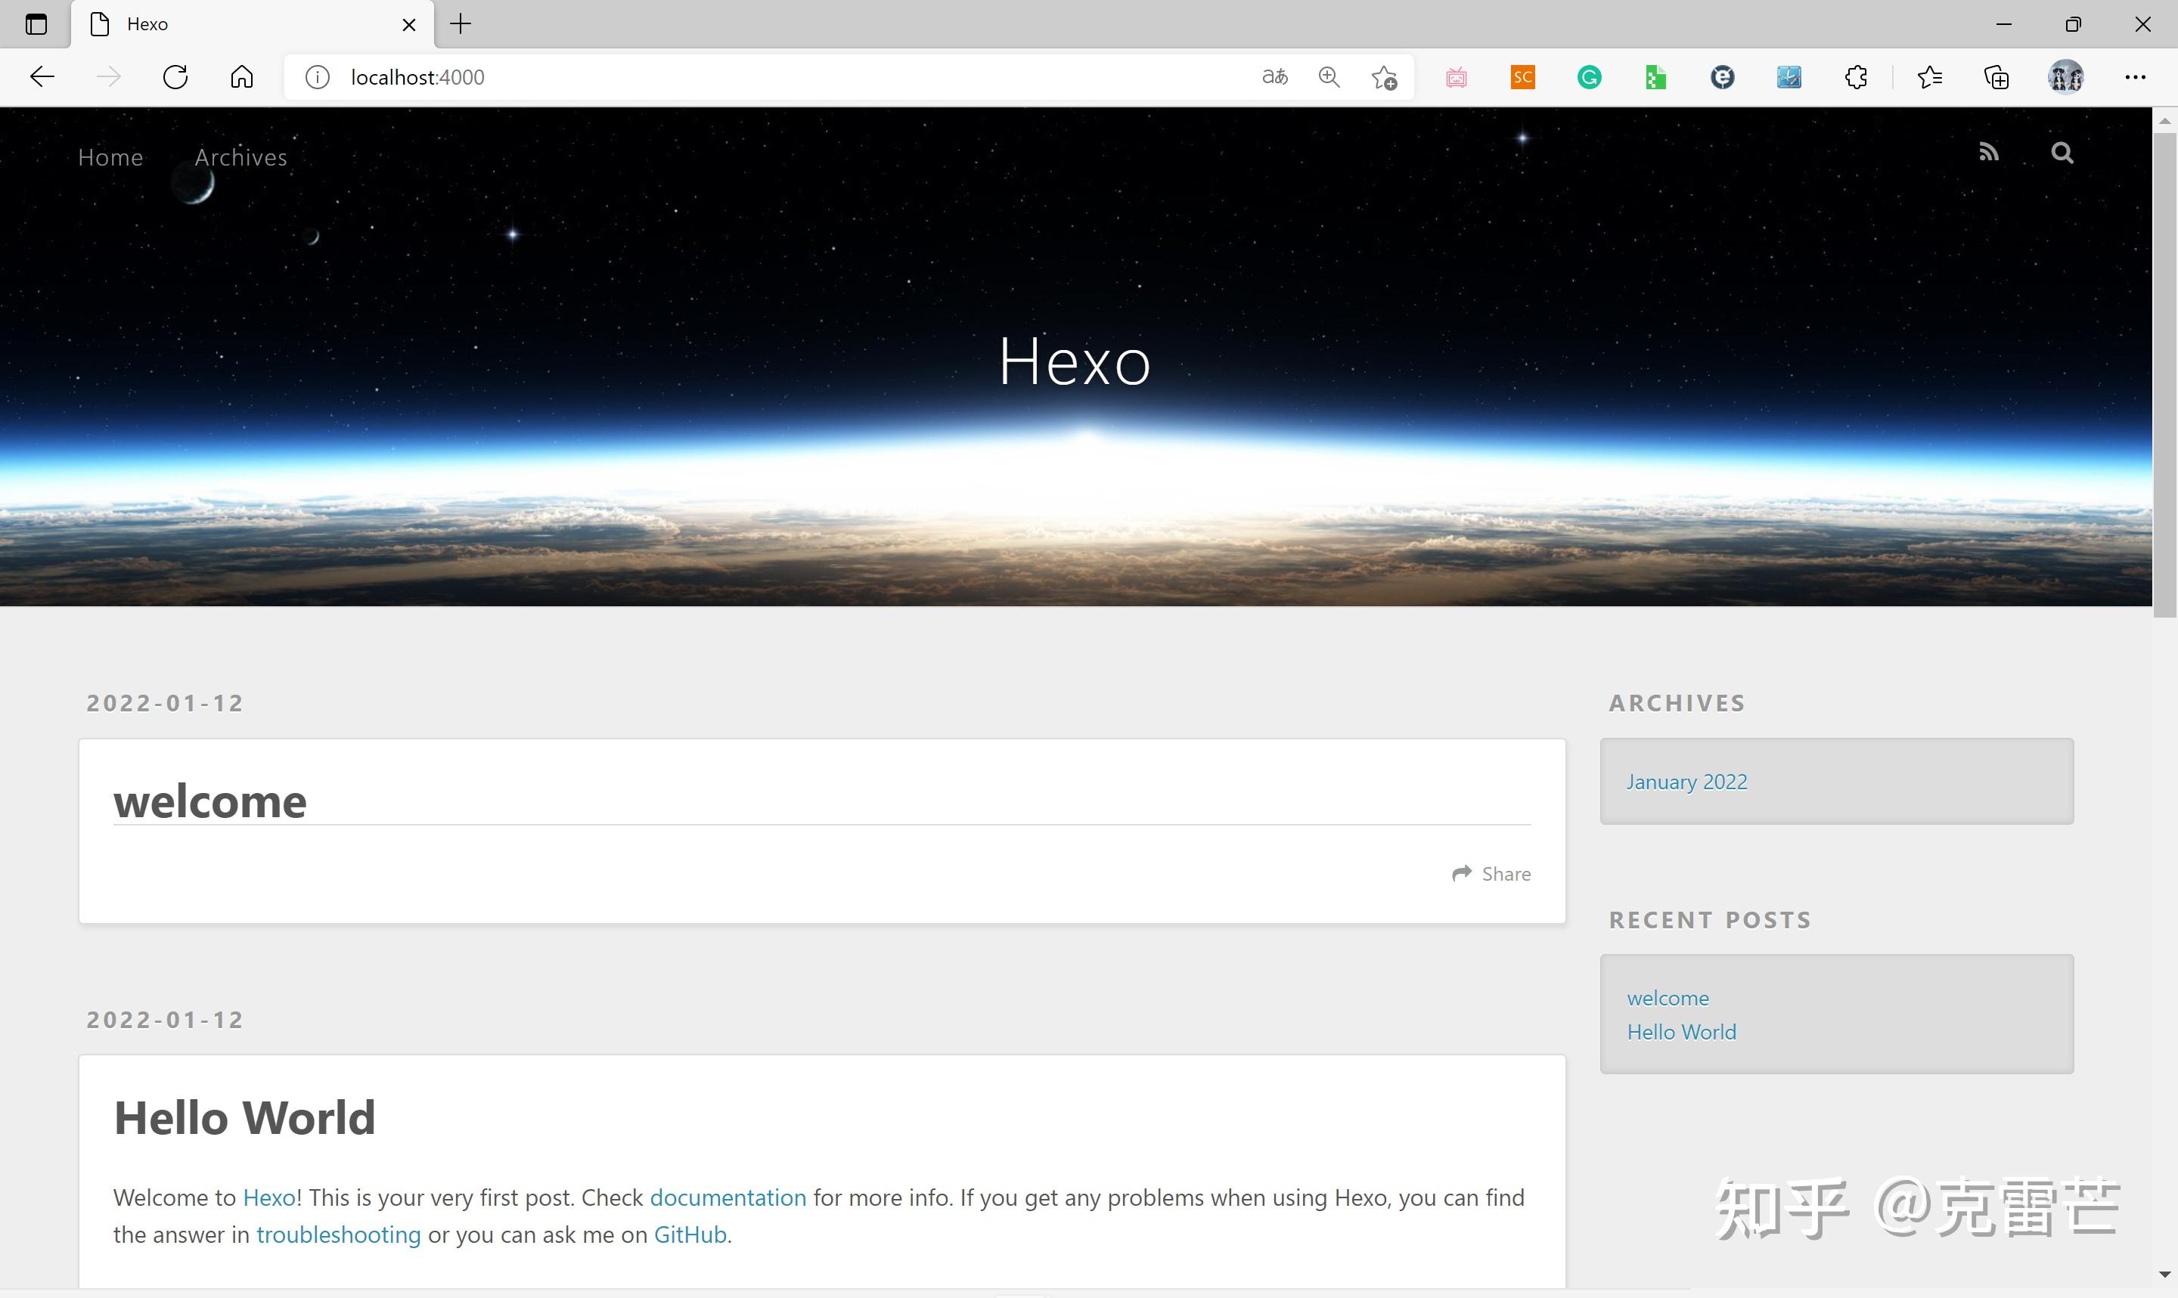Select Archives in site navigation

(x=240, y=157)
